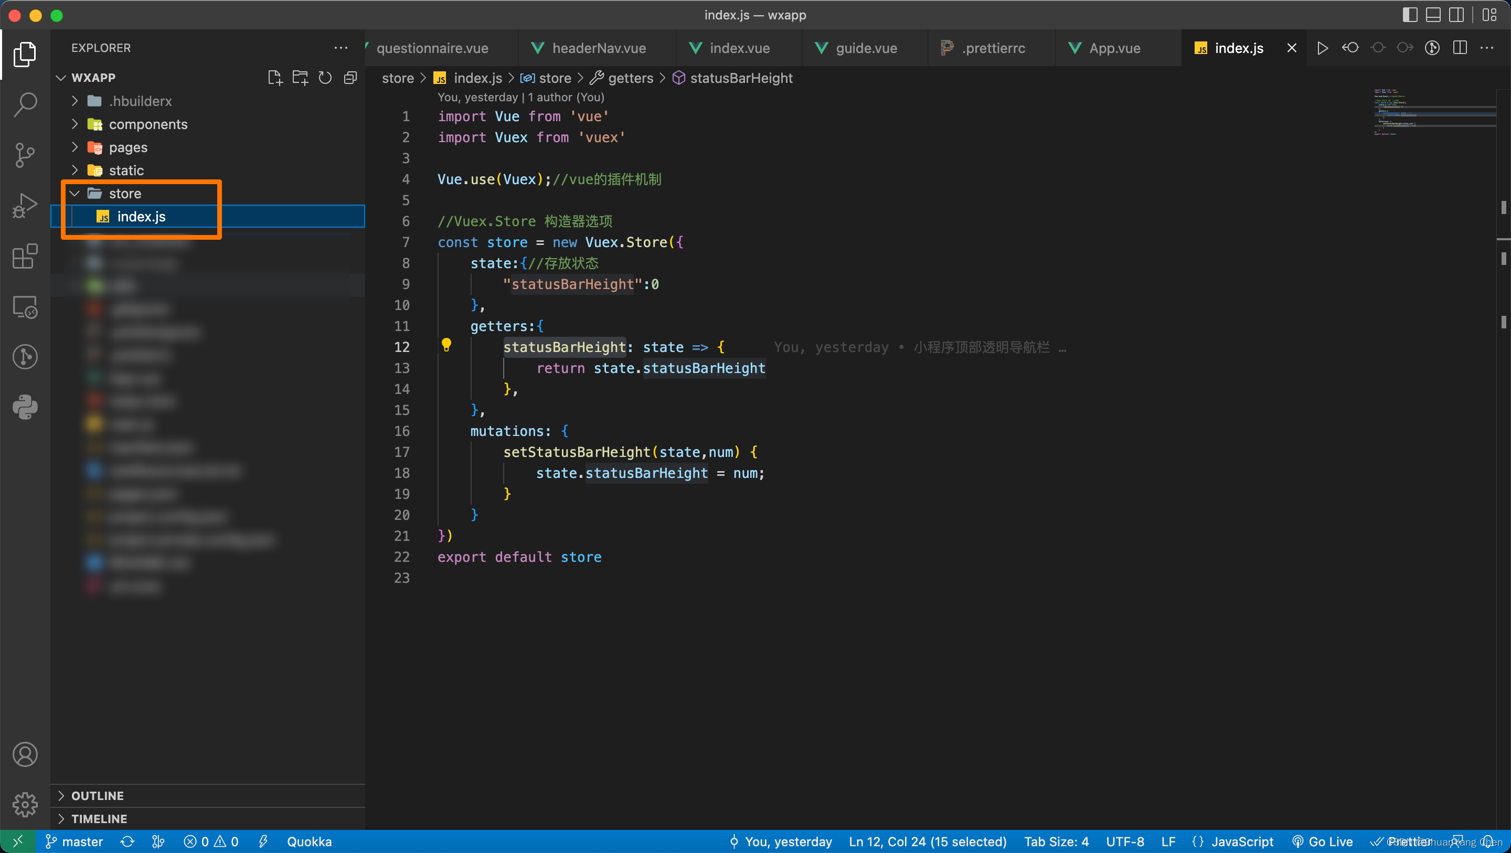Toggle the bottom panel layout icon
Image resolution: width=1511 pixels, height=853 pixels.
(x=1433, y=15)
